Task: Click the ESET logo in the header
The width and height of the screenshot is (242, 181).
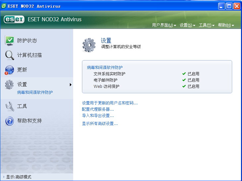Action: (x=14, y=20)
